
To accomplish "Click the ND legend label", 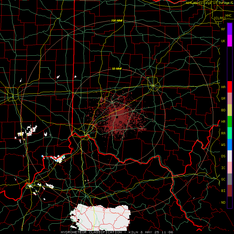I will coord(223,203).
